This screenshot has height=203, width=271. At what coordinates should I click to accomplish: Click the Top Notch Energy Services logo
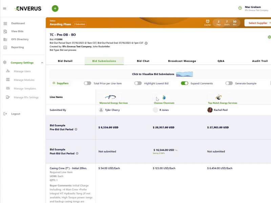218,97
